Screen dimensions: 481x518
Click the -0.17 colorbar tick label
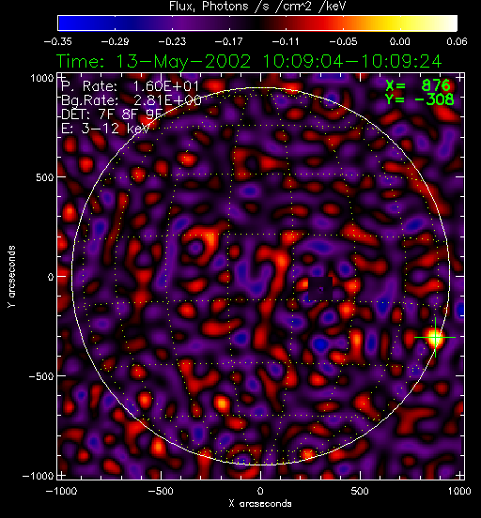pos(228,41)
